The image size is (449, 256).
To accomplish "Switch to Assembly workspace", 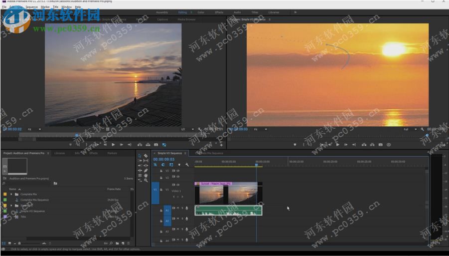I will [x=162, y=12].
